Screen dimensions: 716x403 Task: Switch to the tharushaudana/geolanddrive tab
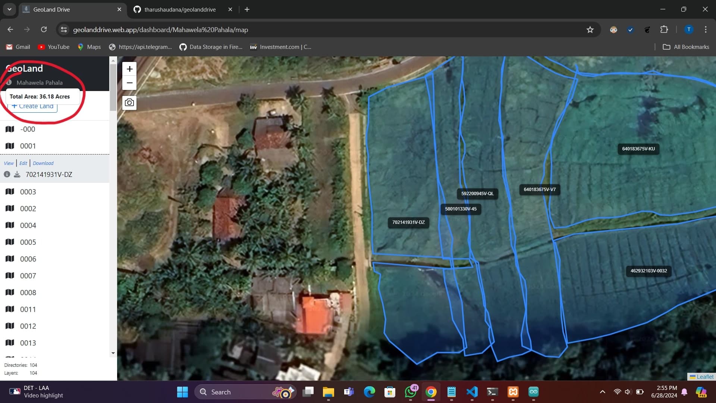point(180,9)
